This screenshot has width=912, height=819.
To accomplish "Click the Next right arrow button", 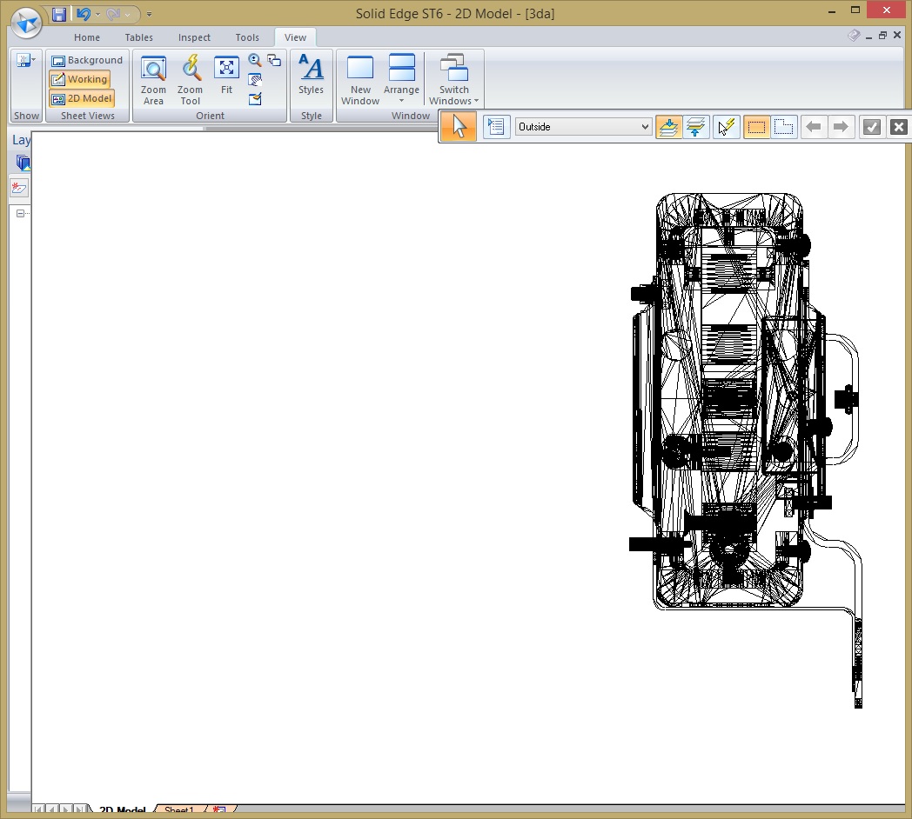I will (x=841, y=127).
